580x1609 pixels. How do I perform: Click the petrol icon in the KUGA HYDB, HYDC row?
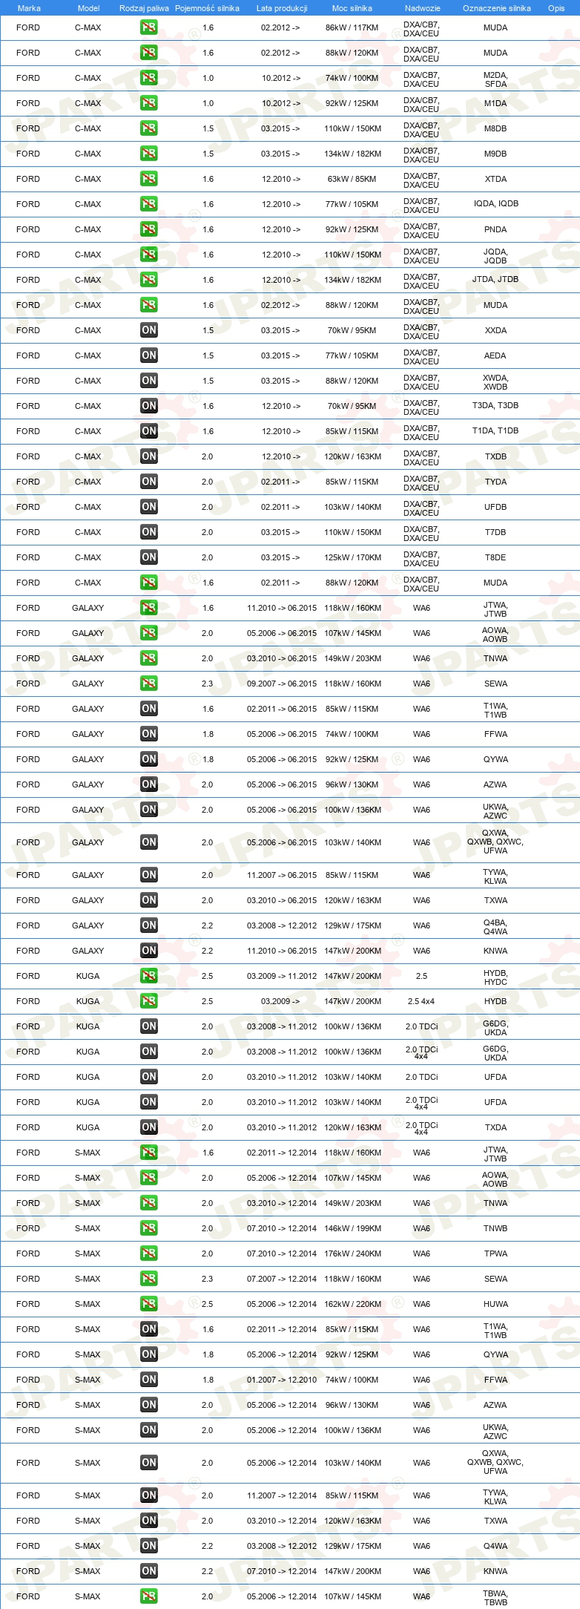click(149, 976)
